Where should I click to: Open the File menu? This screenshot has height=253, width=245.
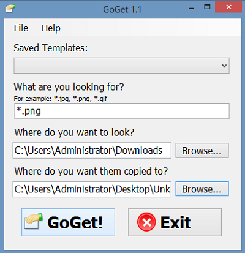(21, 28)
